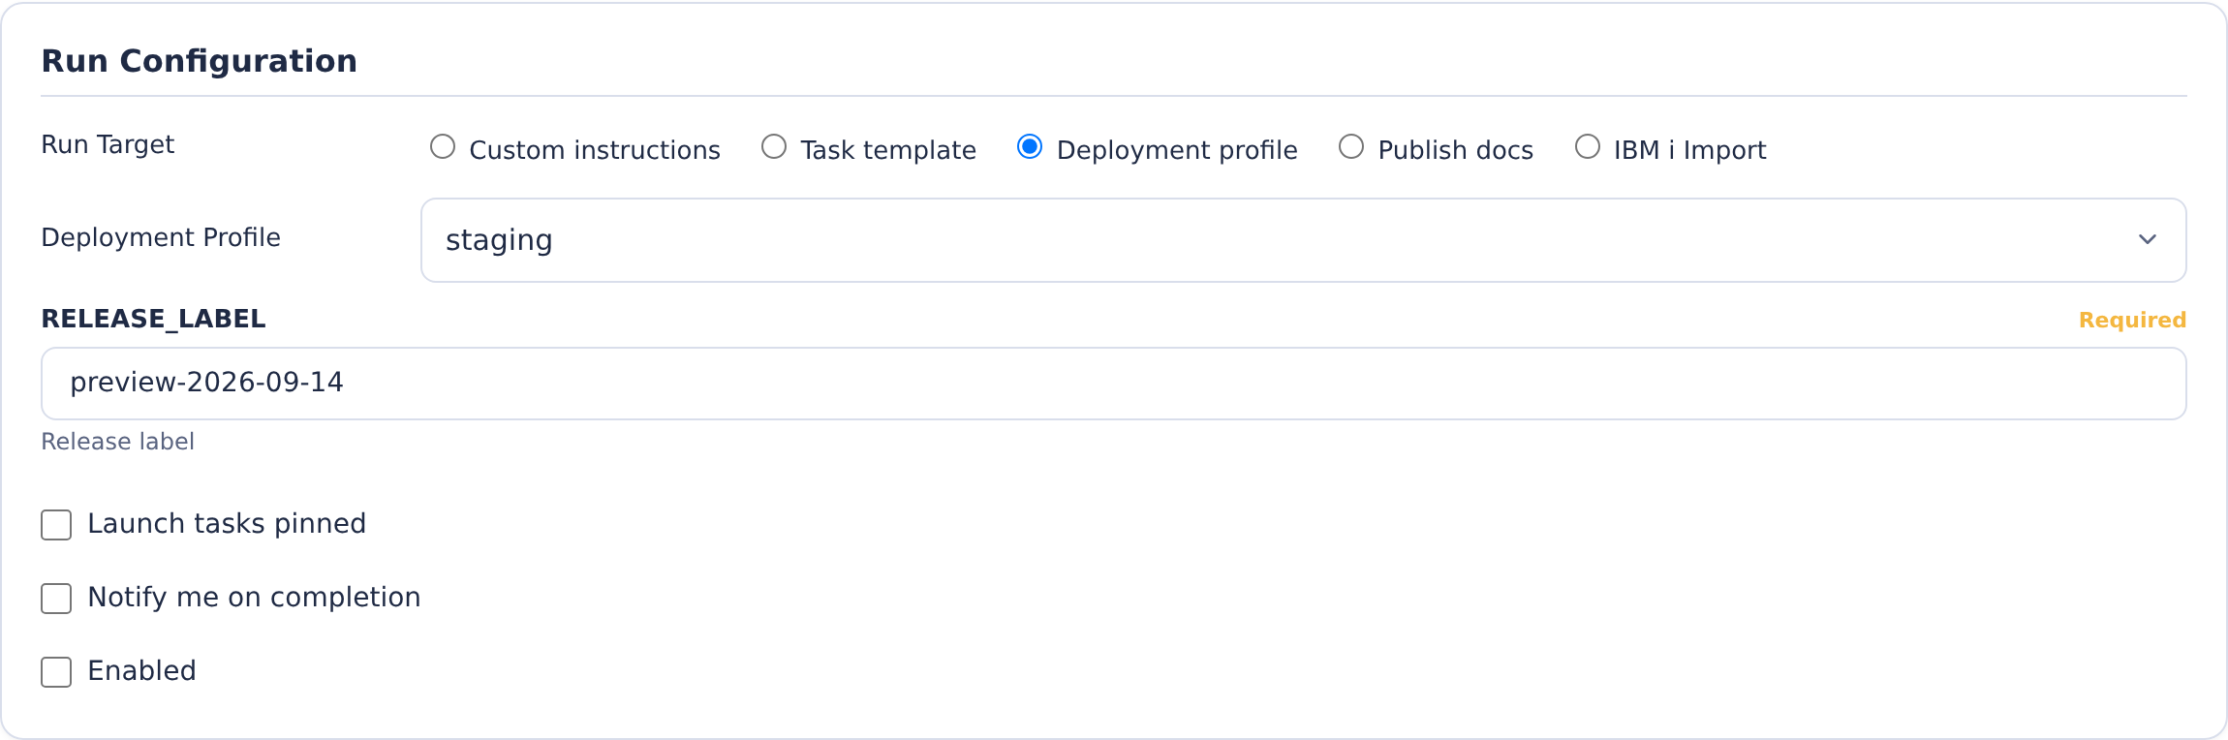The height and width of the screenshot is (740, 2228).
Task: Enable Launch tasks pinned checkbox
Action: coord(56,525)
